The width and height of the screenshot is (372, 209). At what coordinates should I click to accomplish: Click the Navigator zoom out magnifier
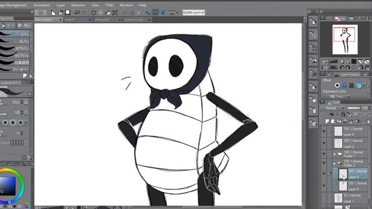pyautogui.click(x=342, y=62)
